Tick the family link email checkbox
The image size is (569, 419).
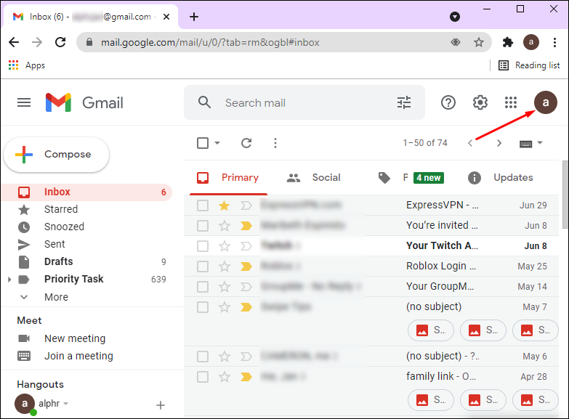pos(203,377)
